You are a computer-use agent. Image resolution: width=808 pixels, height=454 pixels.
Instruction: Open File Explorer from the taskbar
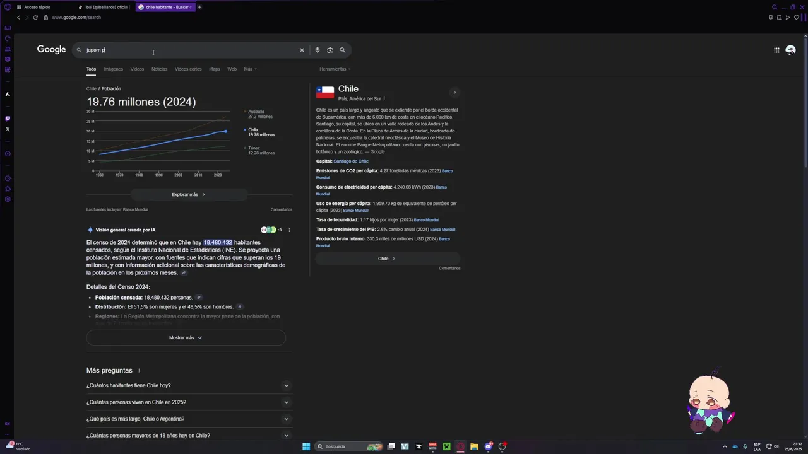[474, 446]
